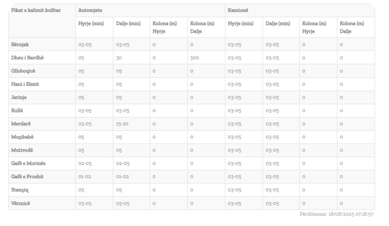Viewport: 389px width, 226px height.
Task: Select the Kullë row label
Action: 17,110
